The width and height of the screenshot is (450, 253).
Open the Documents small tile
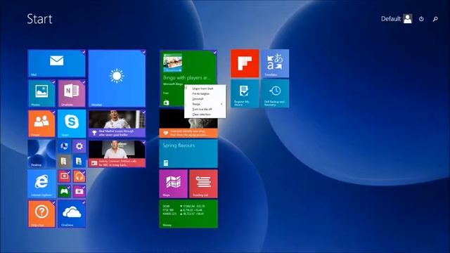point(79,161)
